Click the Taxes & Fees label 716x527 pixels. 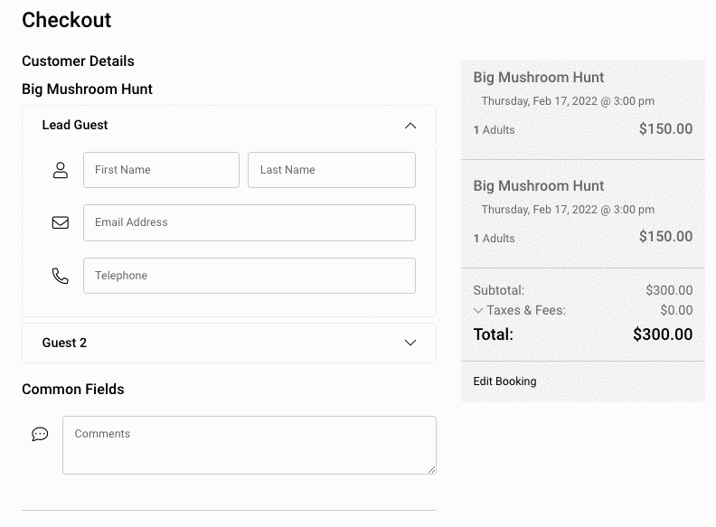tap(526, 311)
